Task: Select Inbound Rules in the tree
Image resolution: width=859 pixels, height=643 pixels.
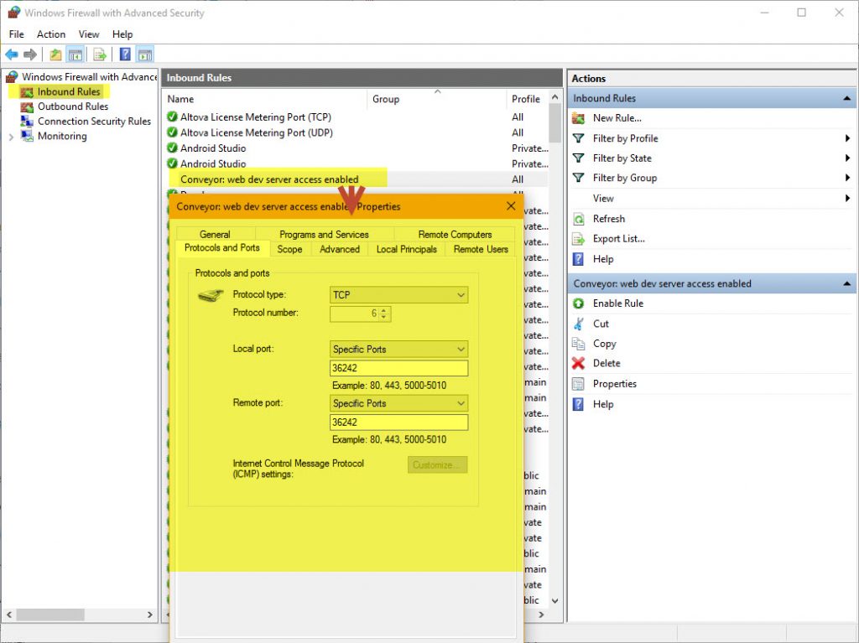Action: tap(69, 92)
